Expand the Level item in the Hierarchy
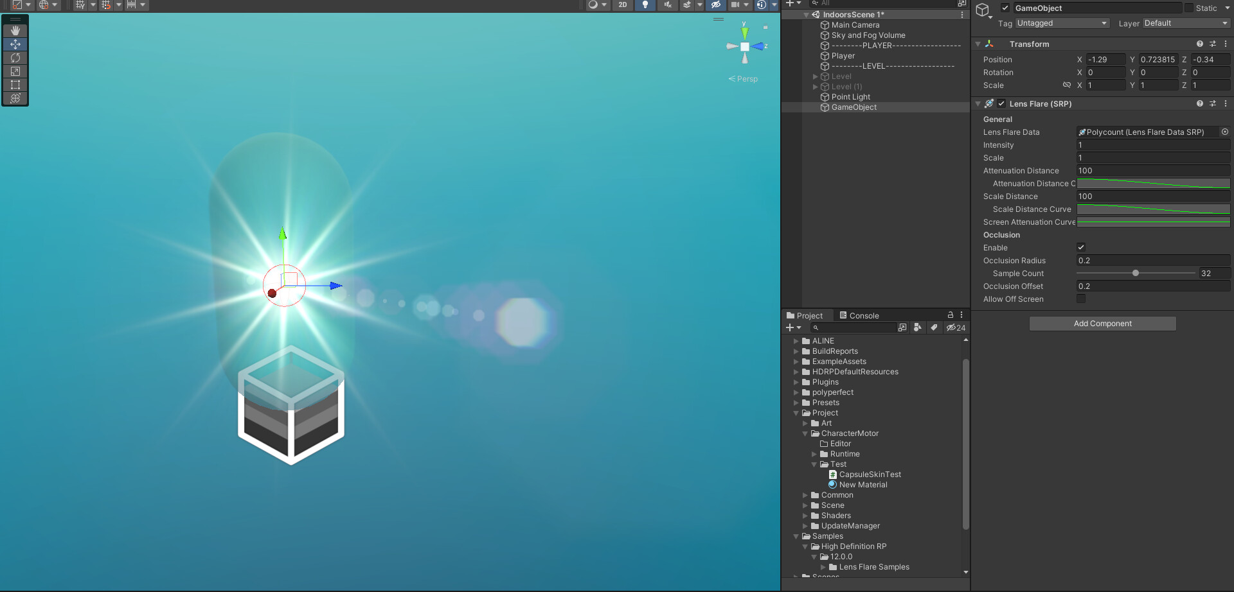The height and width of the screenshot is (592, 1234). tap(815, 76)
